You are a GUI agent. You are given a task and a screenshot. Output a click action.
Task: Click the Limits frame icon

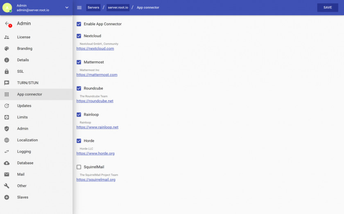(7, 117)
